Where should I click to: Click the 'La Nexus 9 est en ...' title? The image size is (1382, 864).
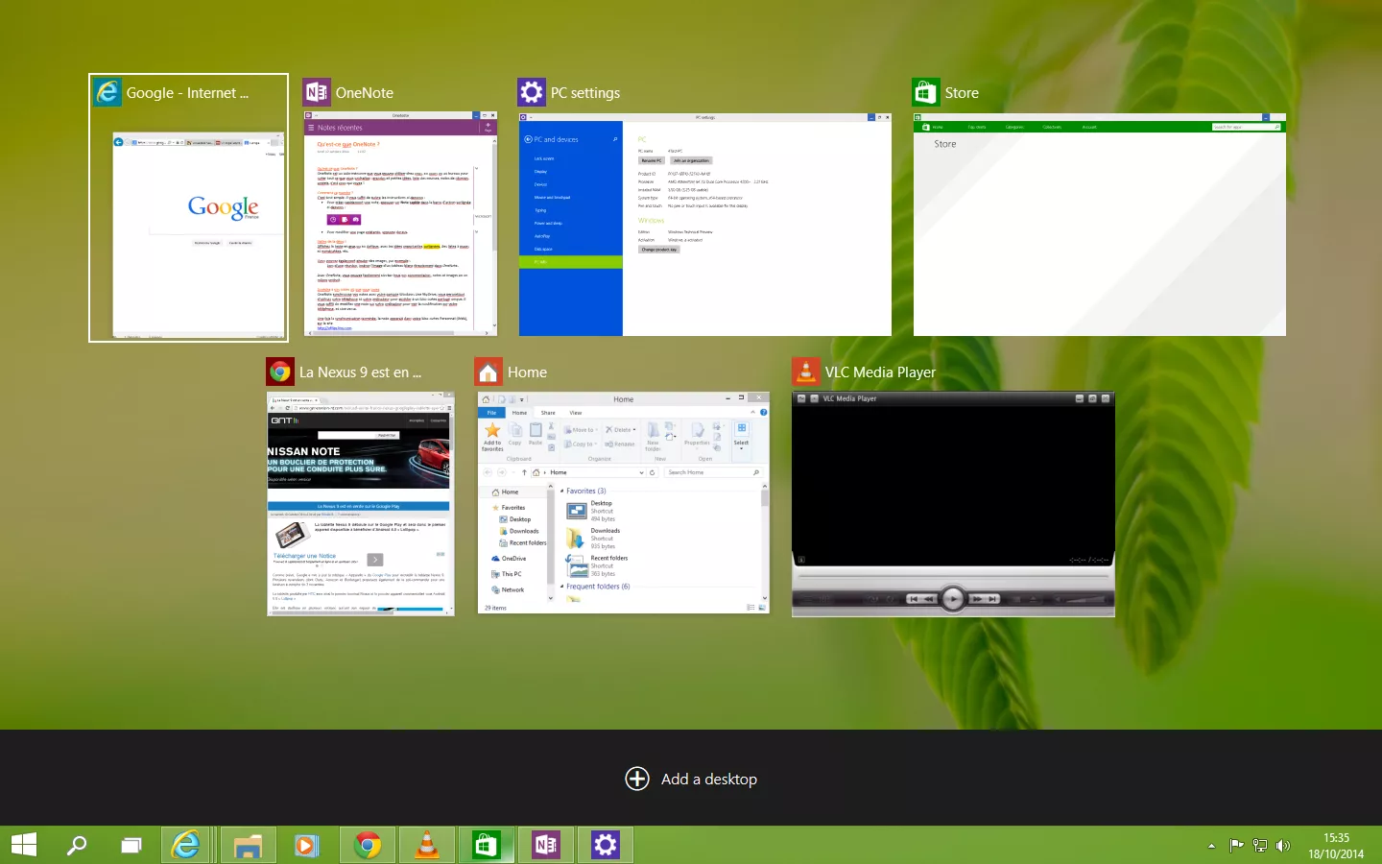360,372
